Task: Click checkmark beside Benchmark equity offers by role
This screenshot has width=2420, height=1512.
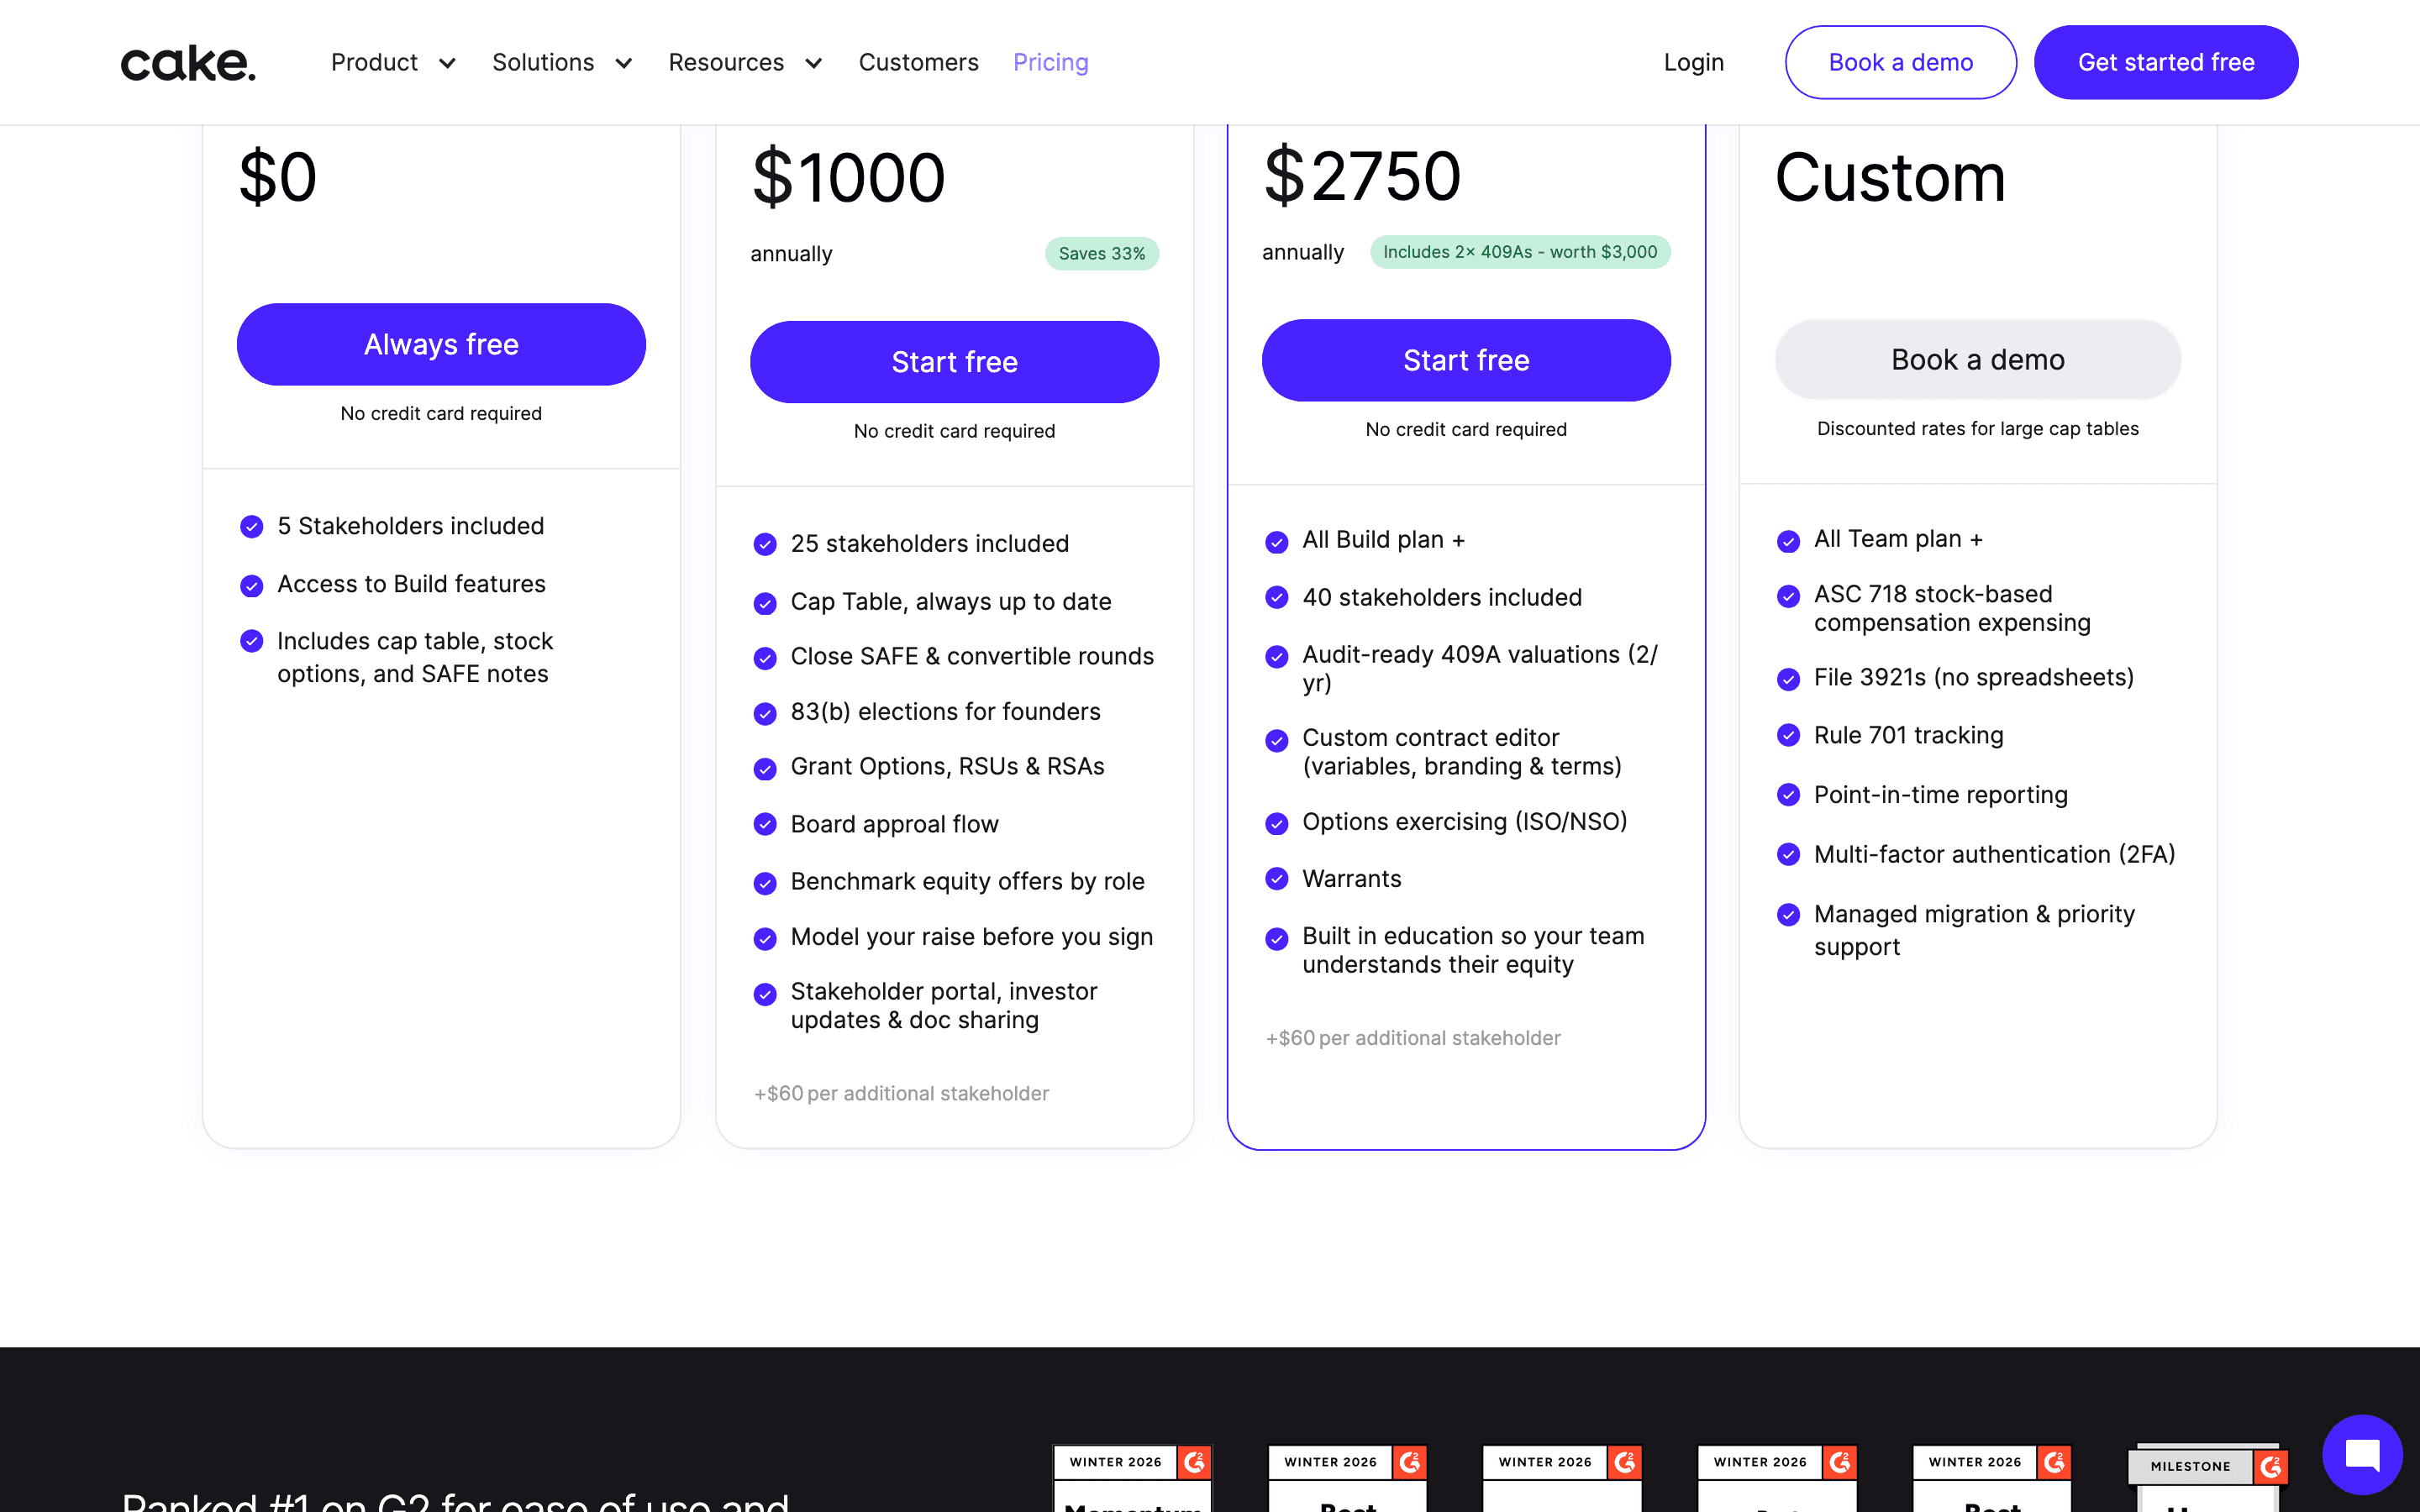Action: tap(765, 883)
